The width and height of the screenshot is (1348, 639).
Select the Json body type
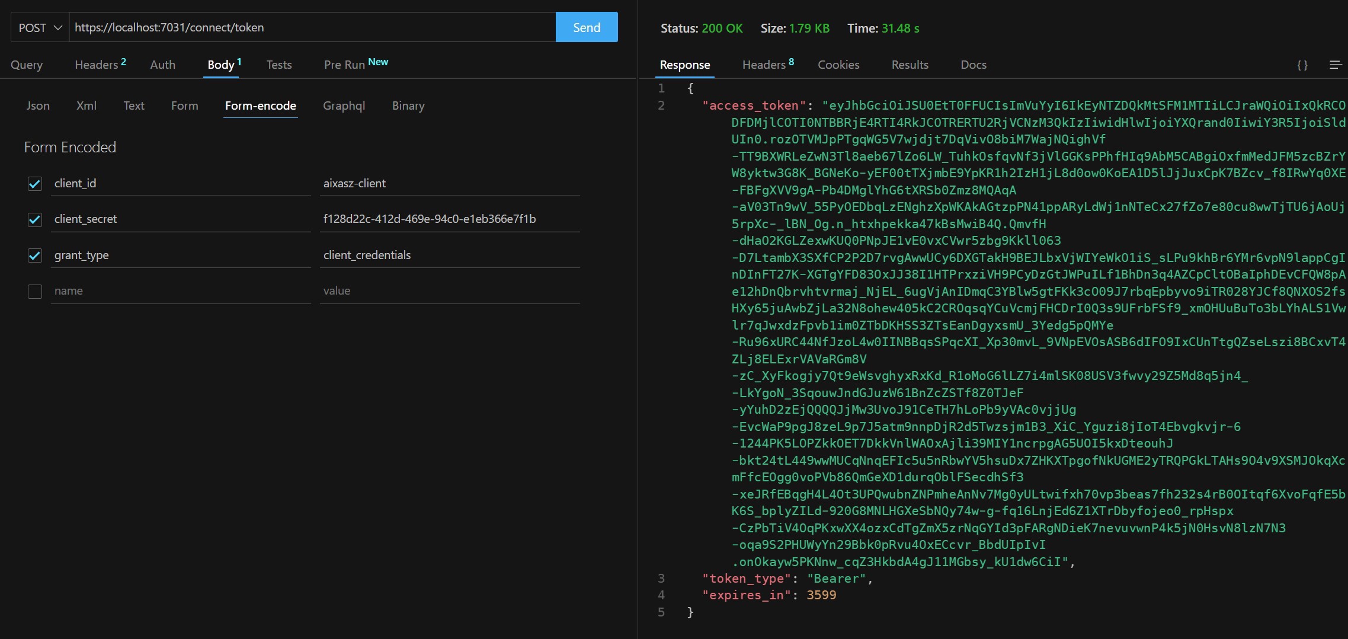pos(38,106)
